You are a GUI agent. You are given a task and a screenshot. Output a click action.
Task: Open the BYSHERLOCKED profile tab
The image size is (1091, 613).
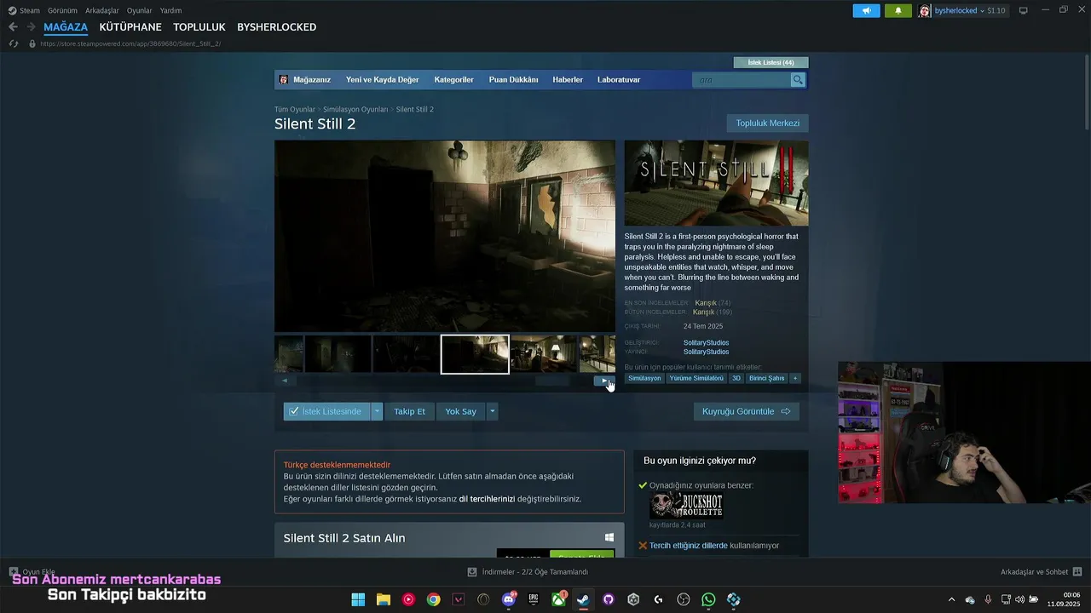(x=276, y=27)
